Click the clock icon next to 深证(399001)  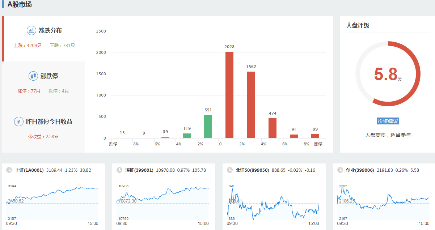tap(119, 170)
